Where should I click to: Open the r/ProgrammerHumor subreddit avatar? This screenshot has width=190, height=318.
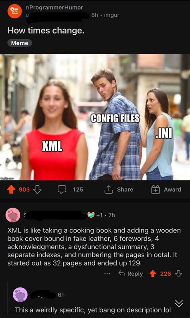point(15,11)
